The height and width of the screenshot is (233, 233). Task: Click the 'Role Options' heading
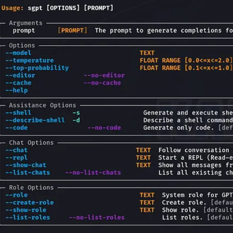point(31,188)
